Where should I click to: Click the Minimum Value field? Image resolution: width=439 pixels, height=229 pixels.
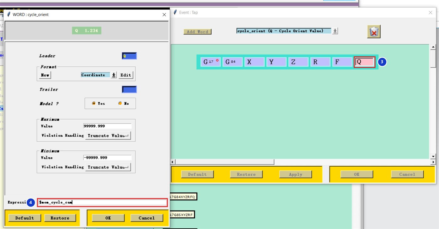[107, 158]
